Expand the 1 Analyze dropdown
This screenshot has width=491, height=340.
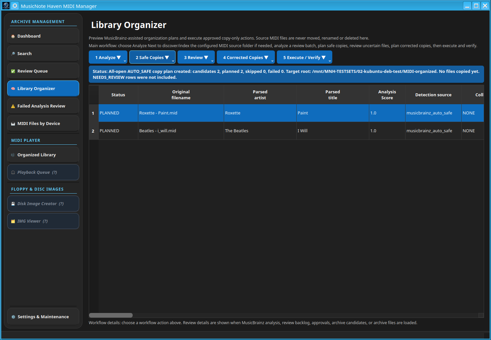(108, 57)
